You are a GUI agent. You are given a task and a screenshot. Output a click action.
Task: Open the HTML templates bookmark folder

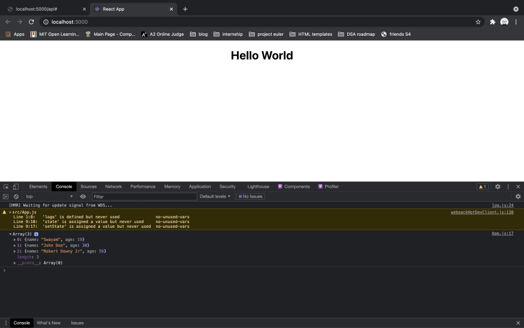coord(311,34)
